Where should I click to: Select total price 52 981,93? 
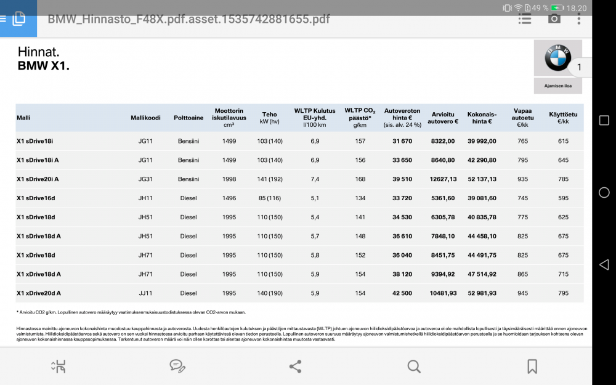click(482, 293)
